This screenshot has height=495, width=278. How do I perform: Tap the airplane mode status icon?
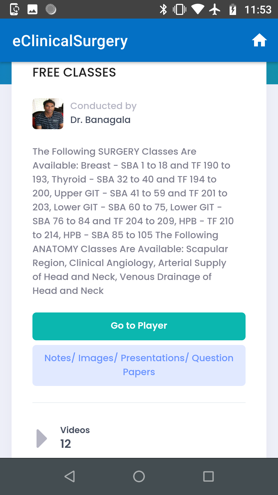(215, 10)
